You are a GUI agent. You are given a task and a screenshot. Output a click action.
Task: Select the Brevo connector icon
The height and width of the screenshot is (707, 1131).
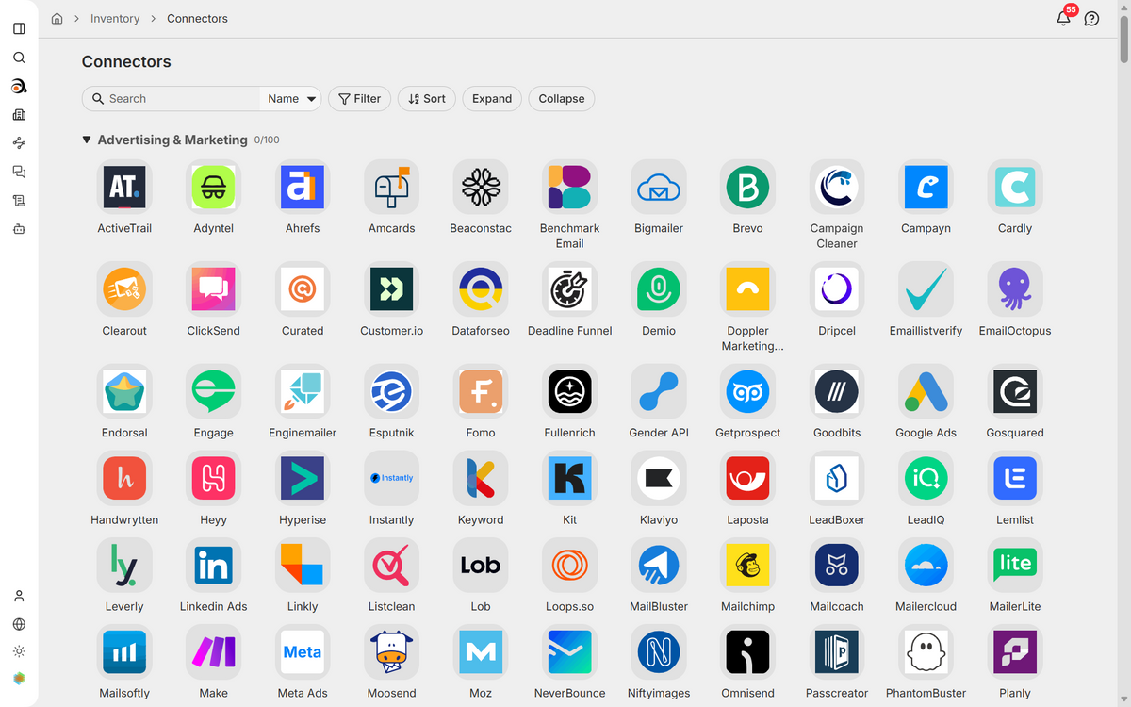[x=747, y=188]
